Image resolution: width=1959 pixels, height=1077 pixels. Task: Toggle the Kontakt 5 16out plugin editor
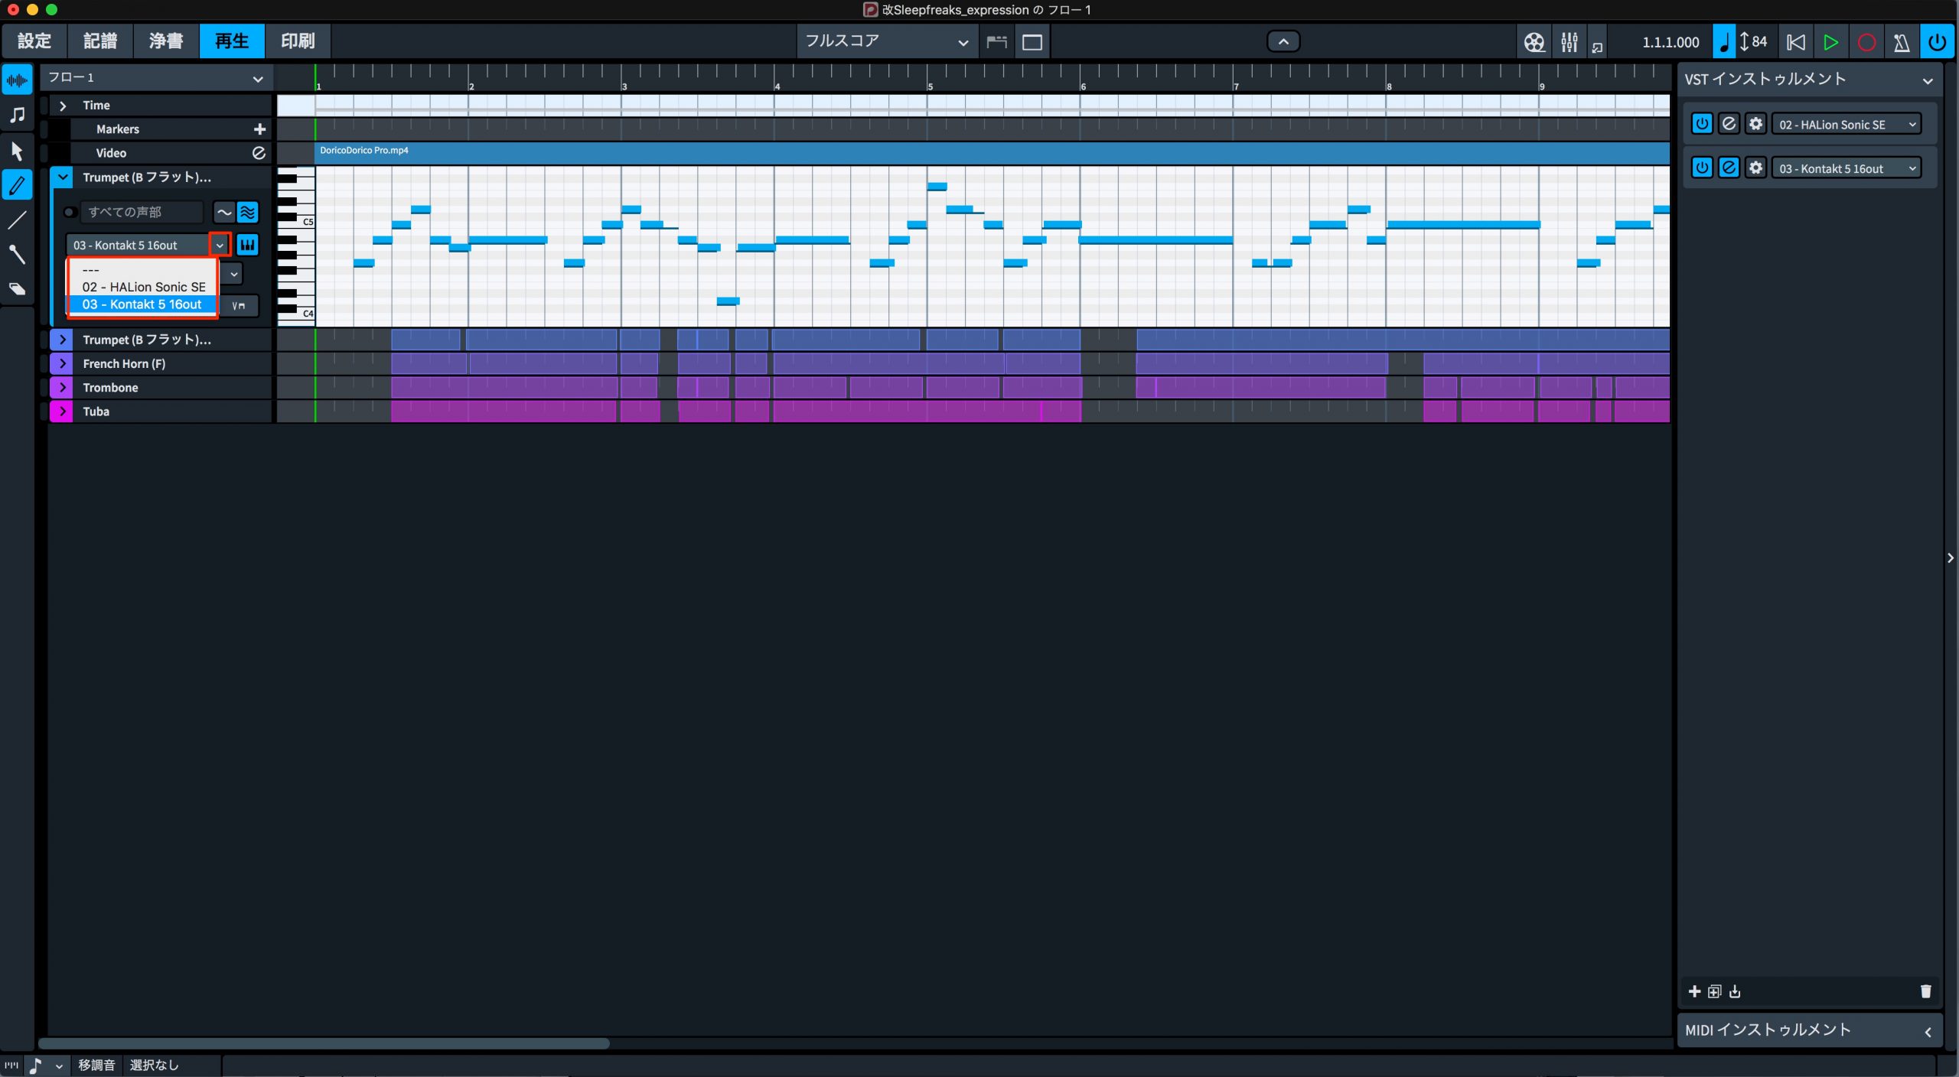coord(1729,168)
